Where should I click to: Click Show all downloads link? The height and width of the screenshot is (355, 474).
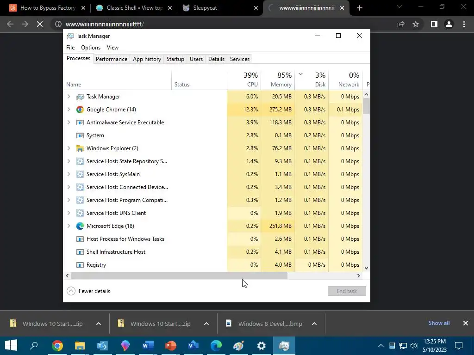(x=439, y=323)
